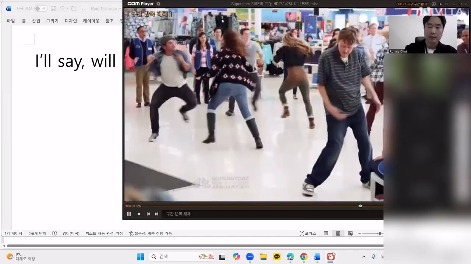The height and width of the screenshot is (264, 471).
Task: Click the 80GB storage offer link
Action: pyautogui.click(x=411, y=4)
